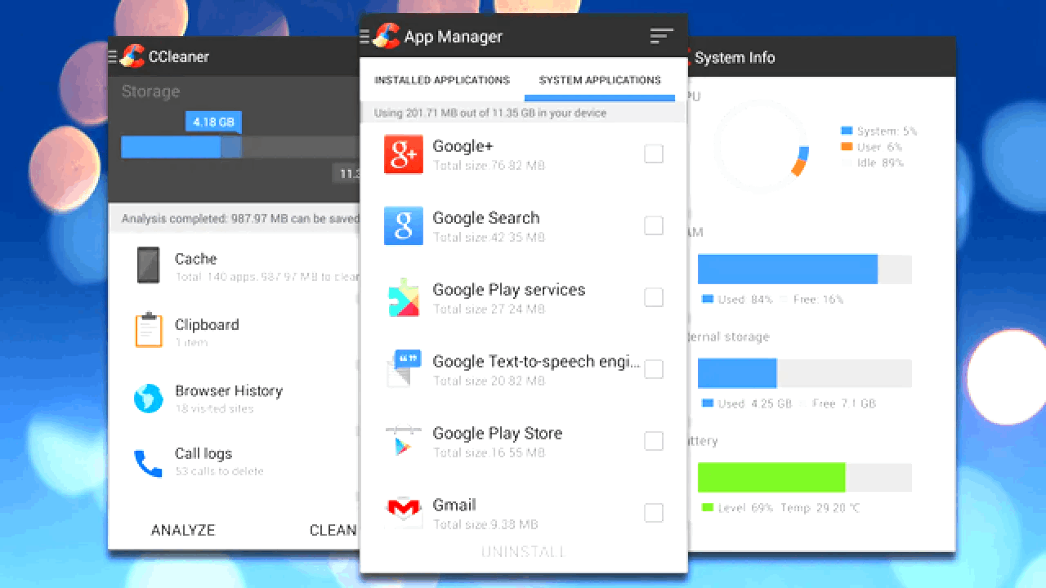
Task: Click the Cache phone icon
Action: click(148, 265)
